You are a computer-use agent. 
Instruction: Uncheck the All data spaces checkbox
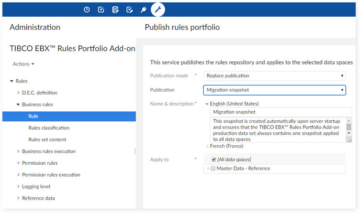[214, 160]
